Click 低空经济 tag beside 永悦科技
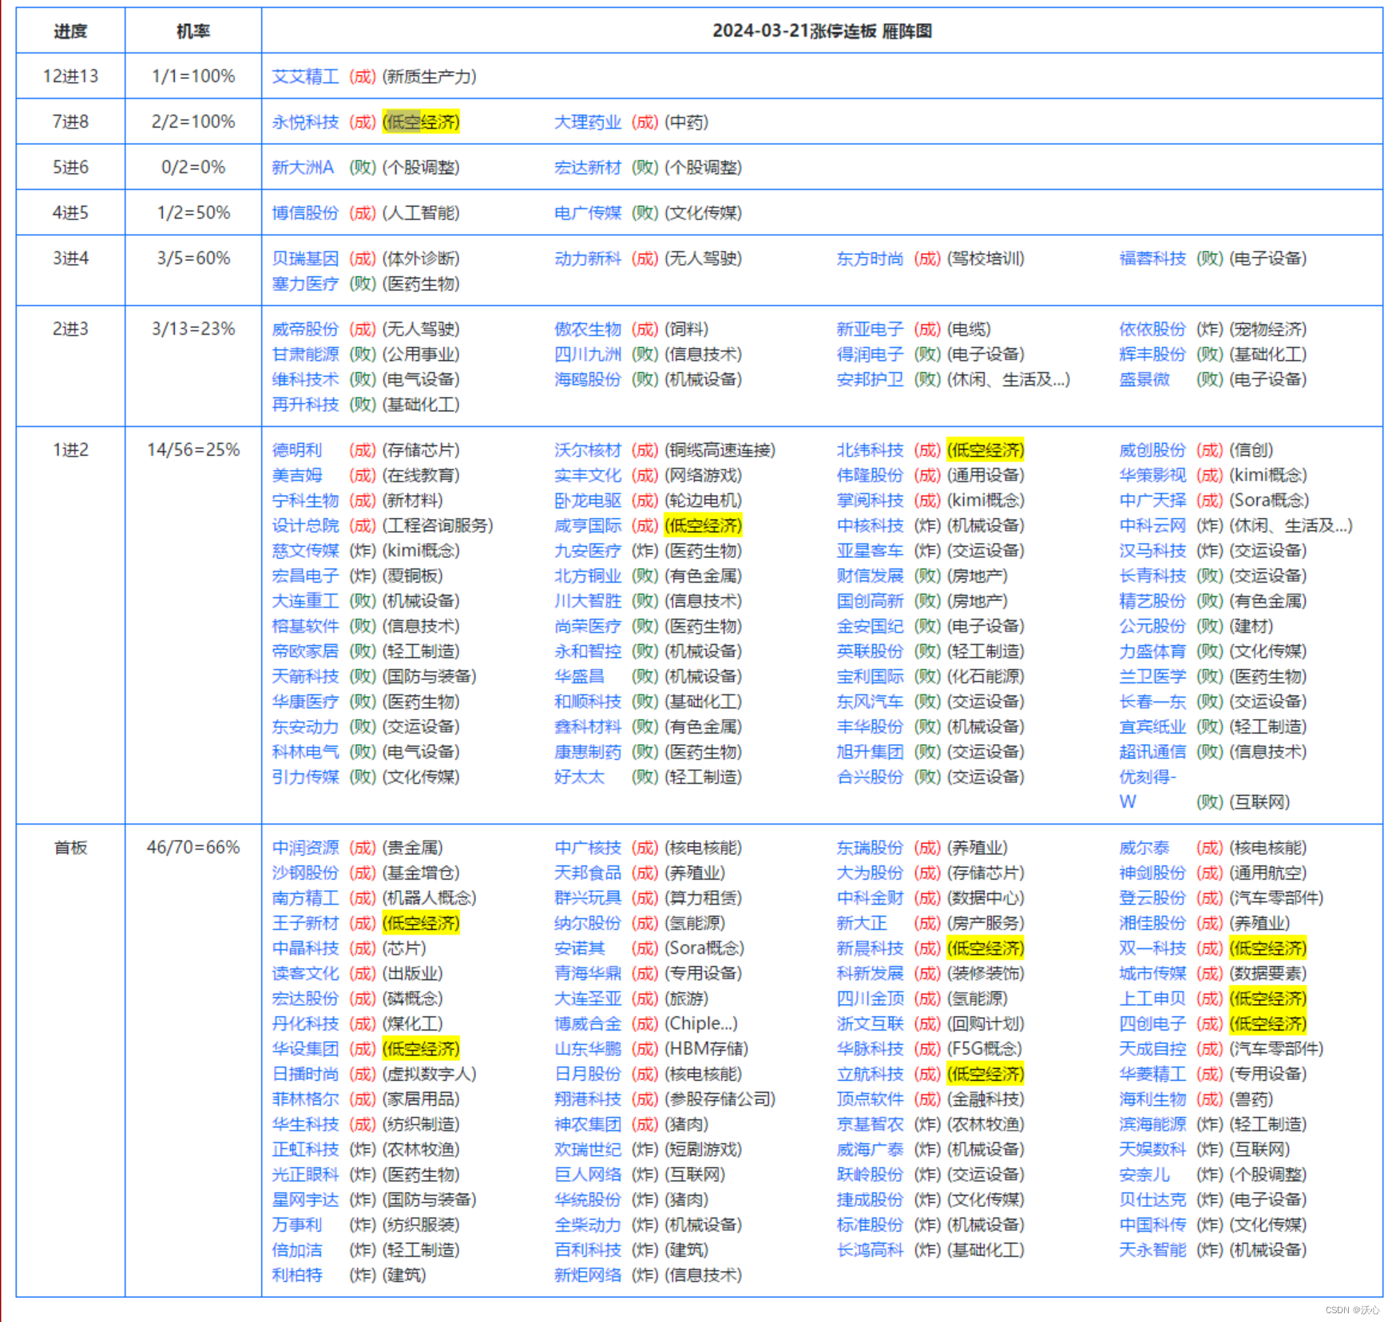The image size is (1392, 1322). [421, 122]
